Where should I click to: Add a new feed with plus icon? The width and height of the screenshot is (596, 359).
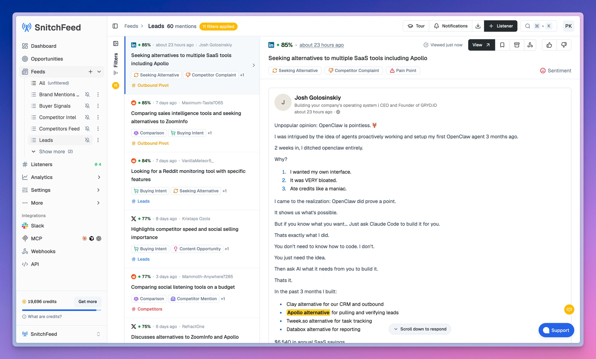point(90,72)
